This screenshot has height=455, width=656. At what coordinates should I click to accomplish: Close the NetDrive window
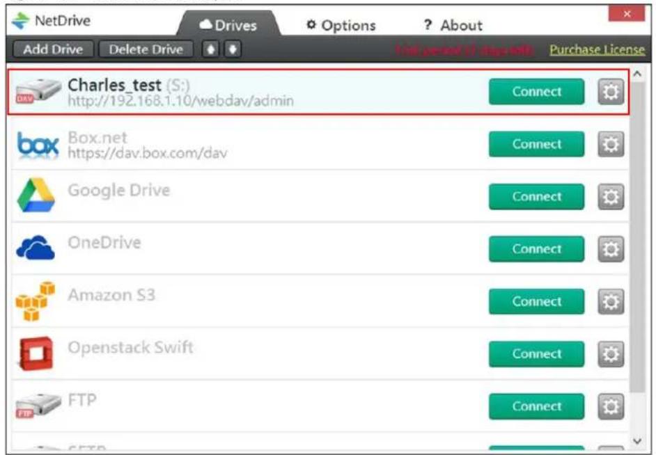point(627,14)
